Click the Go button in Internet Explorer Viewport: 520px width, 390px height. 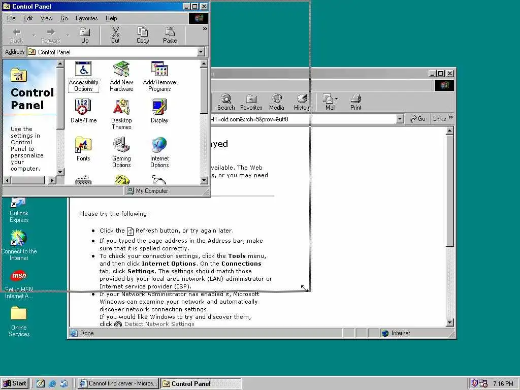pos(418,119)
